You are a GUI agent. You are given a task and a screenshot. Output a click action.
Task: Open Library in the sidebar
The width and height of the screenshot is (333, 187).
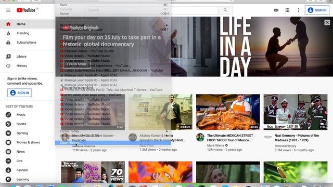(x=28, y=57)
